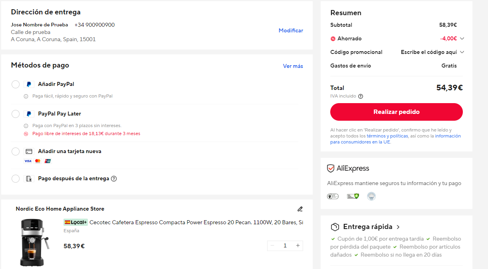Click Modificar to change delivery address
The width and height of the screenshot is (488, 269).
pos(291,30)
